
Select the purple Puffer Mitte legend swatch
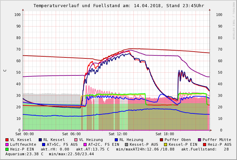200,140
